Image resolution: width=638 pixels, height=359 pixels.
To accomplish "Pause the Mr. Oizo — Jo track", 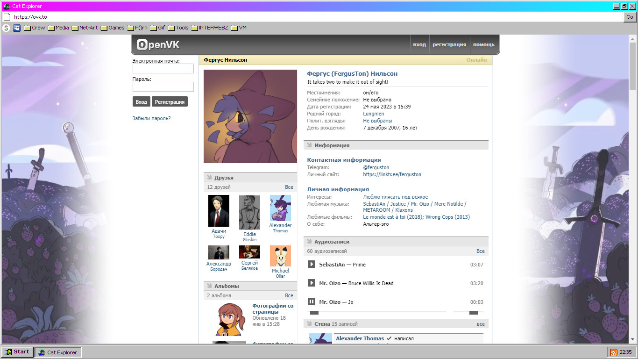I will 312,302.
